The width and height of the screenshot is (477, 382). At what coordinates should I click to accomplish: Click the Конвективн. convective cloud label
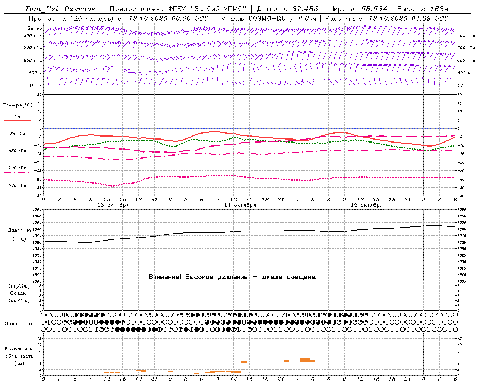tap(19, 349)
